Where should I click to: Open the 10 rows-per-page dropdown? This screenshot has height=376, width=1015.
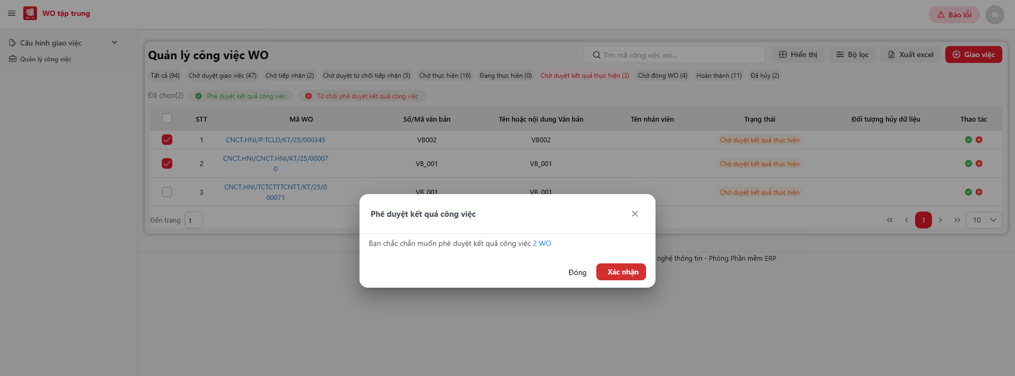click(984, 220)
